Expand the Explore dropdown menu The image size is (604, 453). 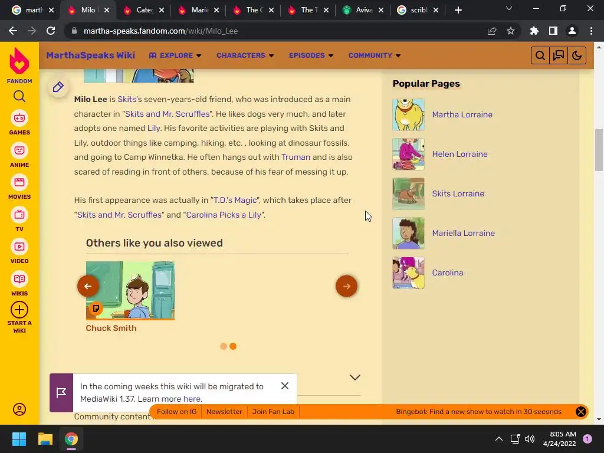[175, 55]
